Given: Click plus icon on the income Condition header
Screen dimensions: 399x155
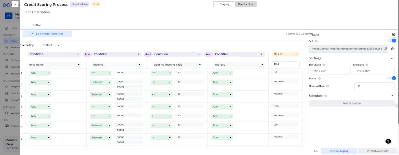Looking at the screenshot, I should coord(138,54).
